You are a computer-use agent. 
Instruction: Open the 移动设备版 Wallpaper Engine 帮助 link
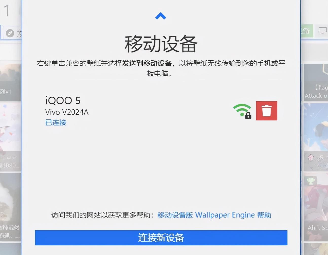(214, 215)
